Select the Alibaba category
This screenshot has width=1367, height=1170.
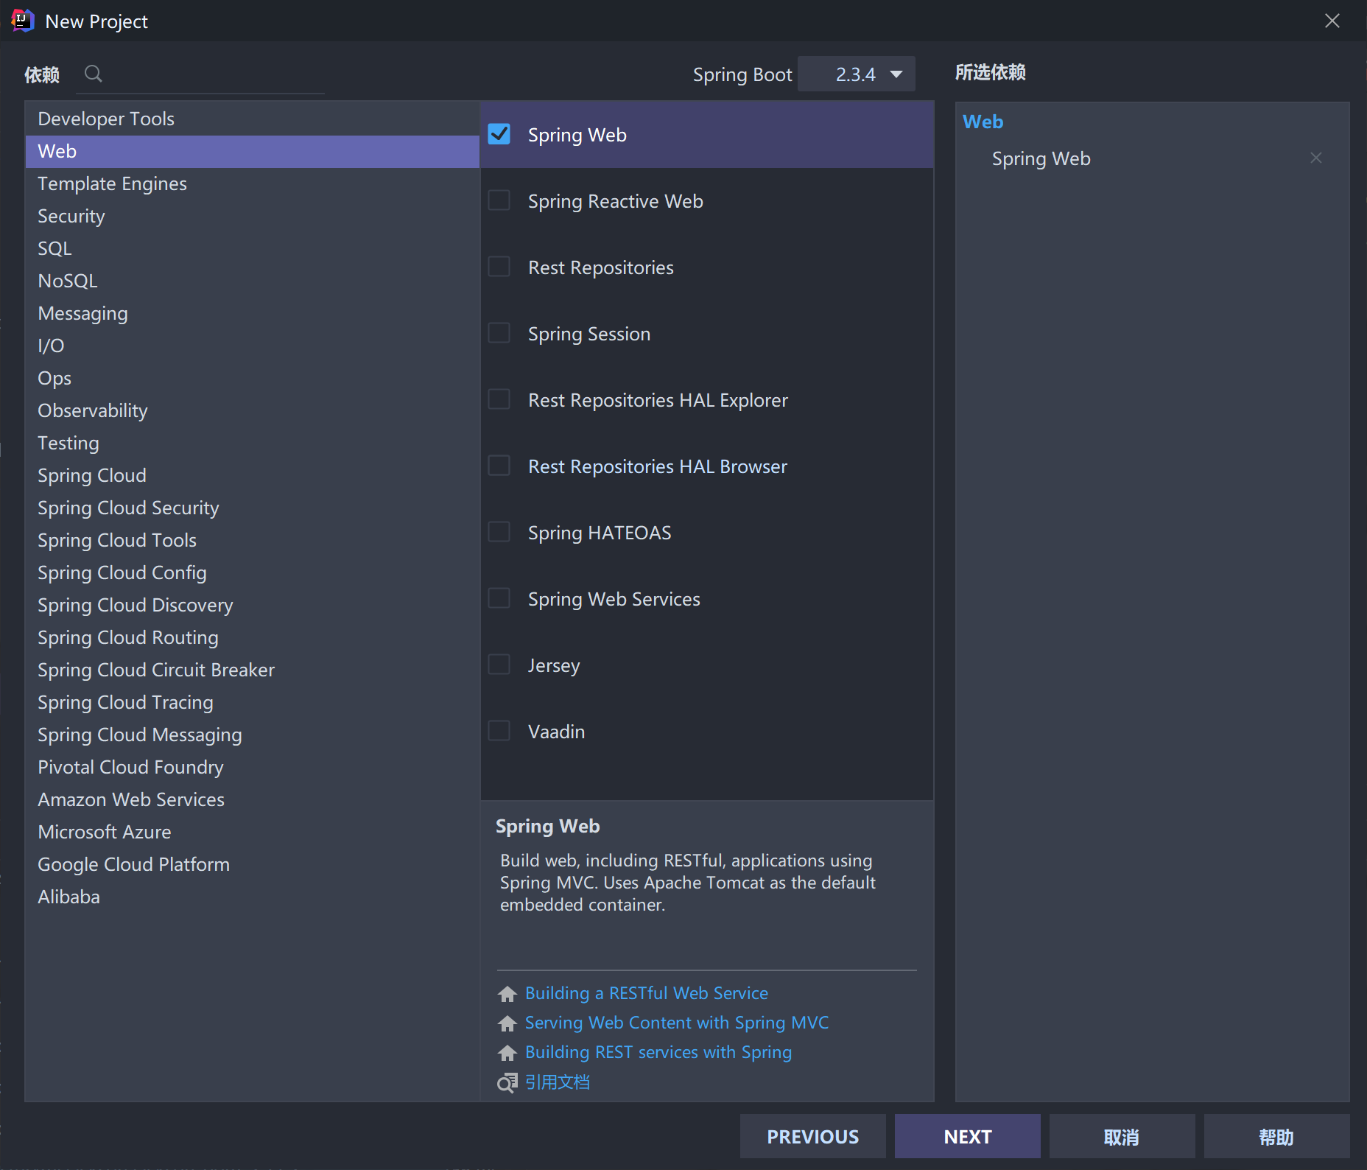click(252, 897)
